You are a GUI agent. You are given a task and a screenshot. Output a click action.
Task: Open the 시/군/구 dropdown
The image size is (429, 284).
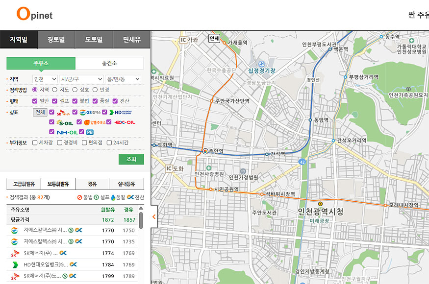(x=81, y=79)
